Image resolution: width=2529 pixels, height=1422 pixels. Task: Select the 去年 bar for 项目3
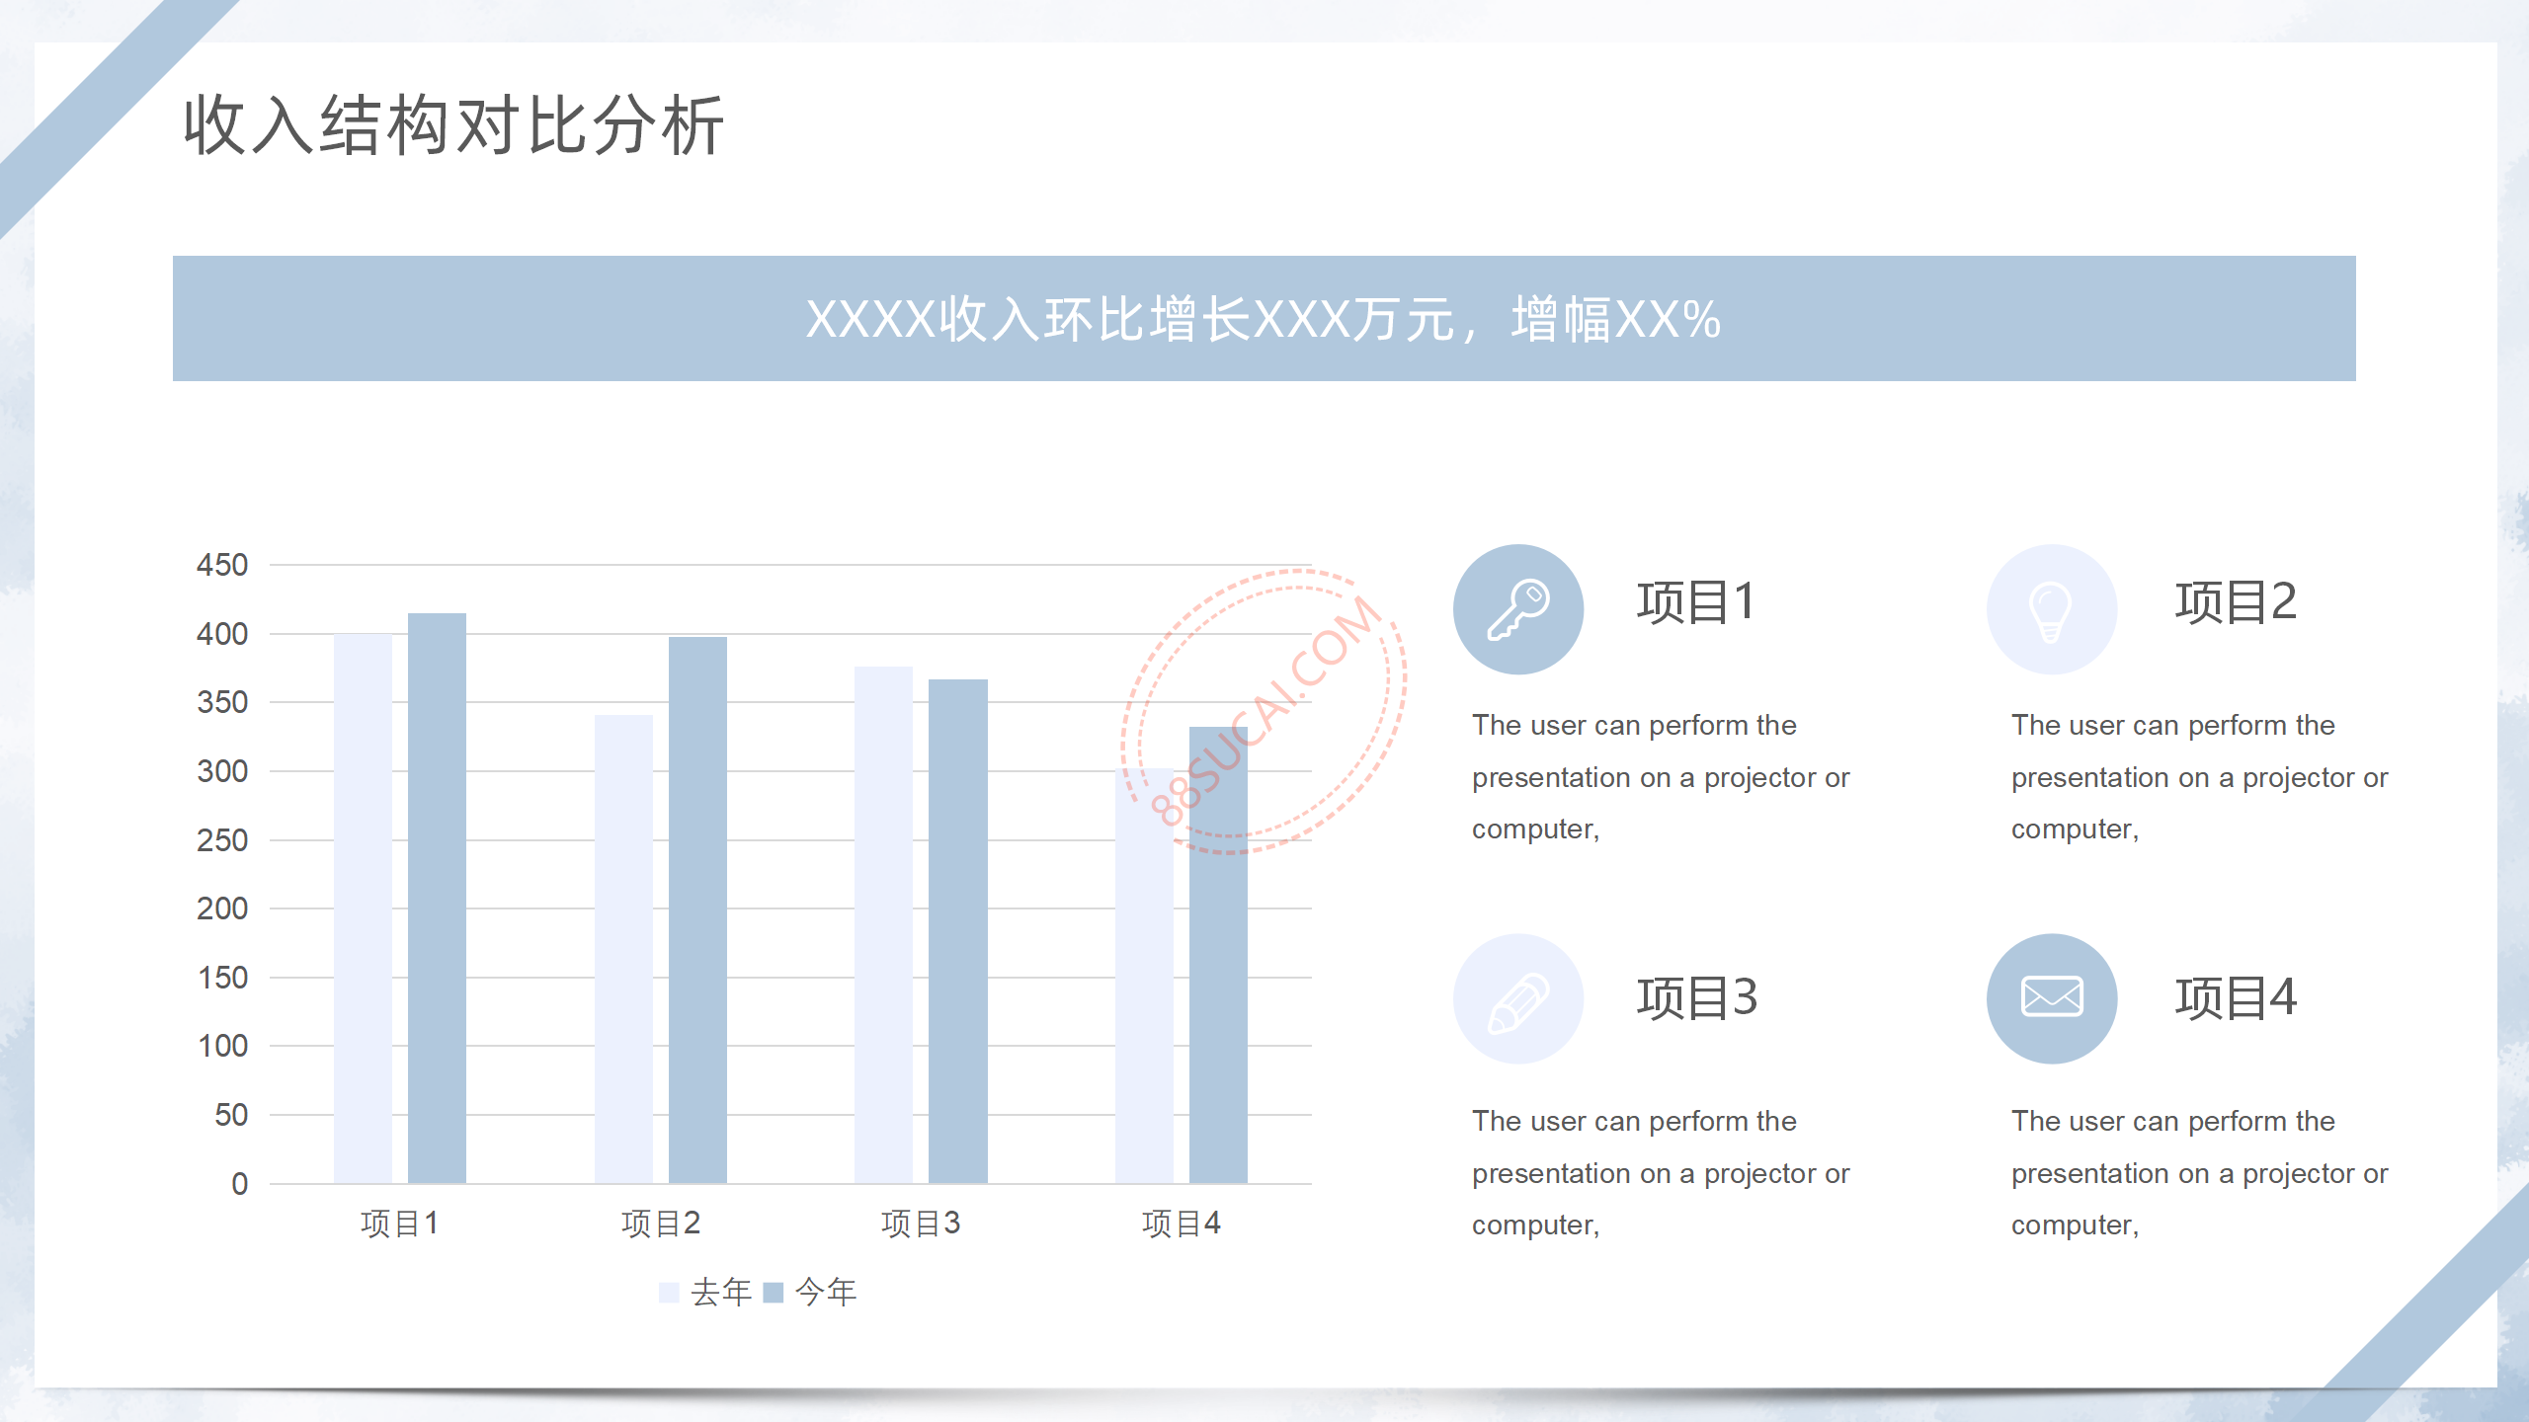pyautogui.click(x=883, y=925)
